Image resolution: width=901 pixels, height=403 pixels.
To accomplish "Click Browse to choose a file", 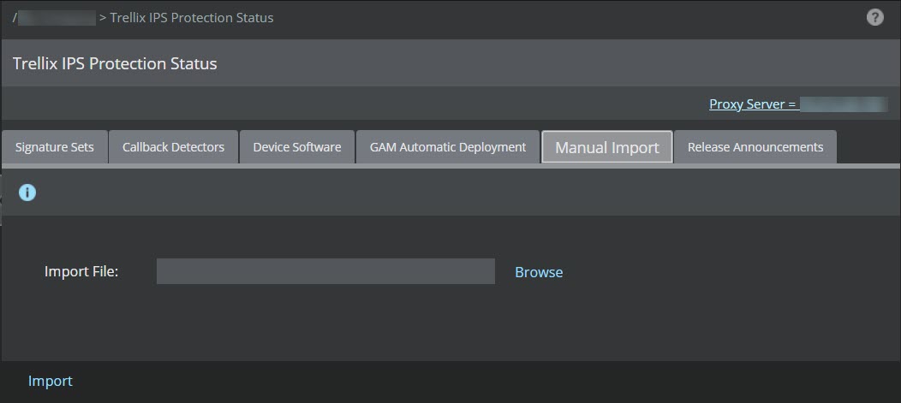I will point(539,272).
